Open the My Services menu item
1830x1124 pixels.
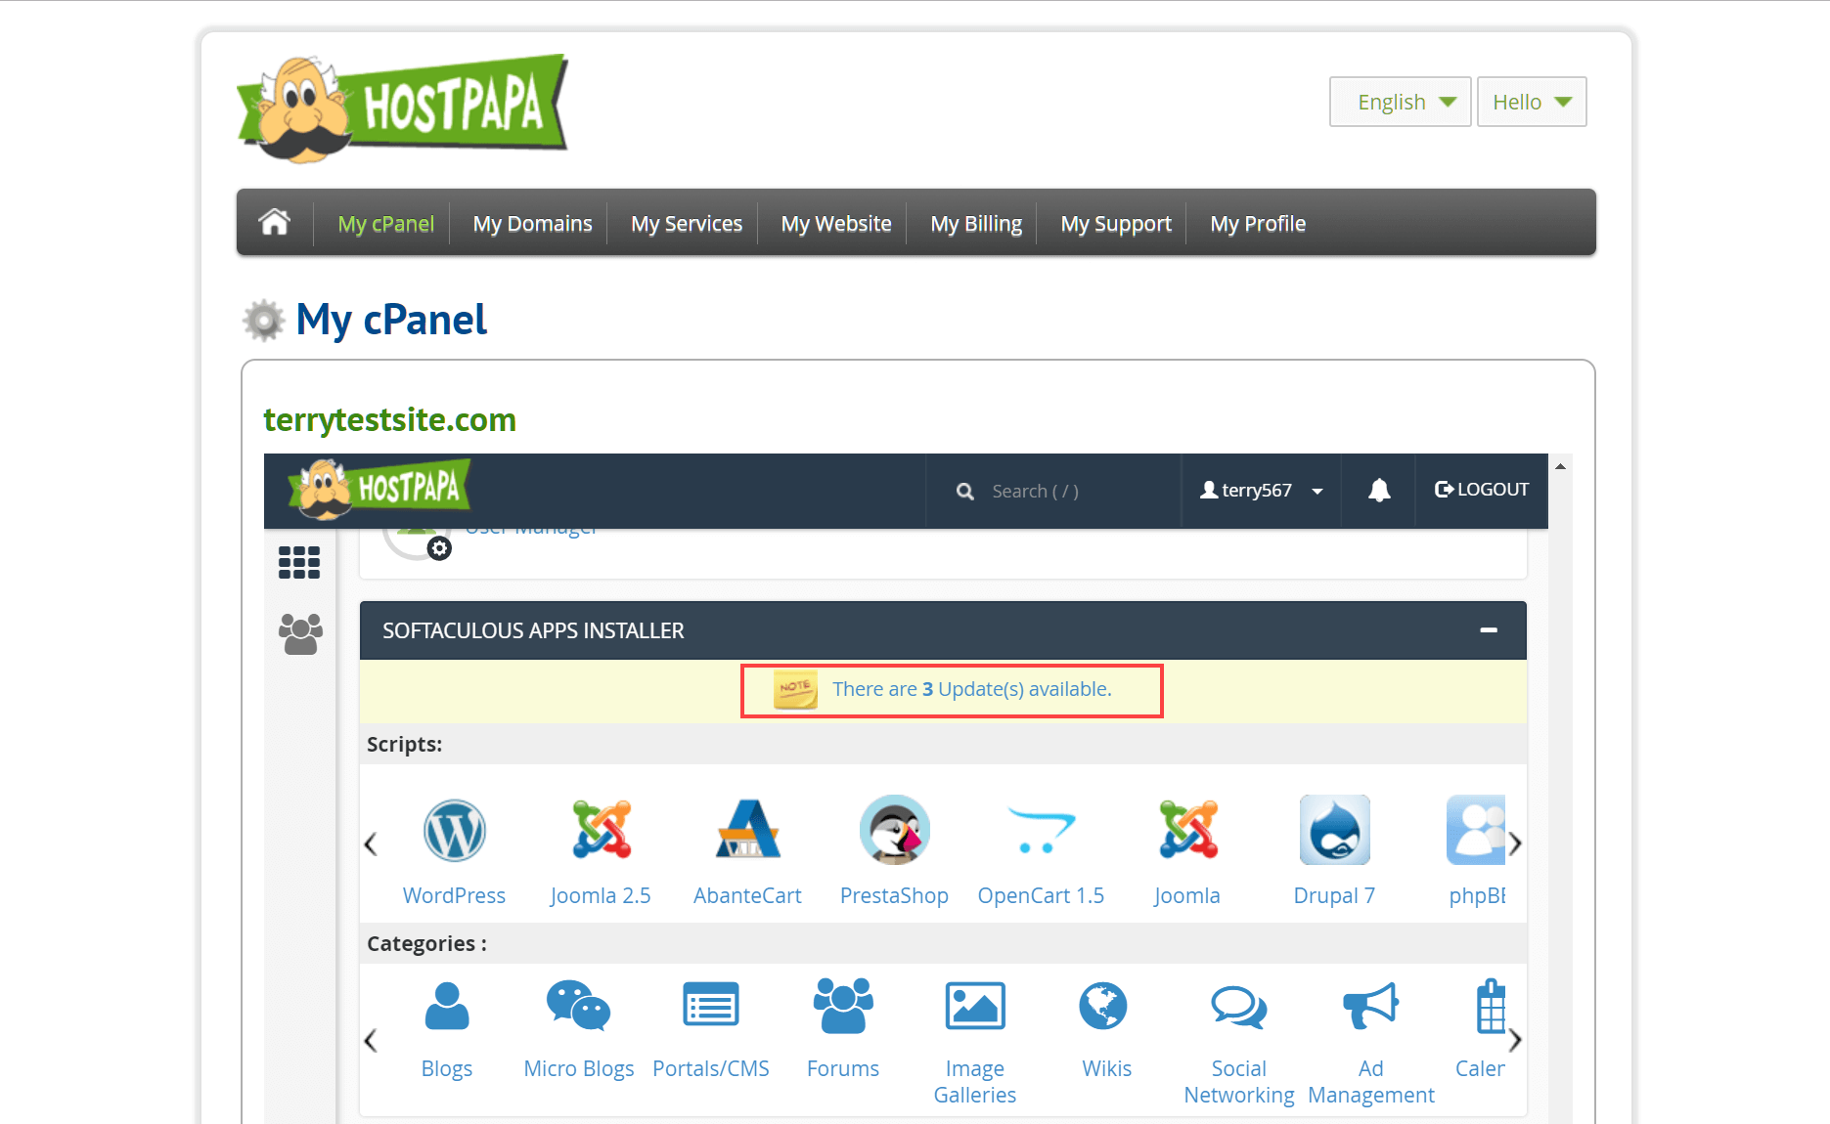tap(687, 224)
